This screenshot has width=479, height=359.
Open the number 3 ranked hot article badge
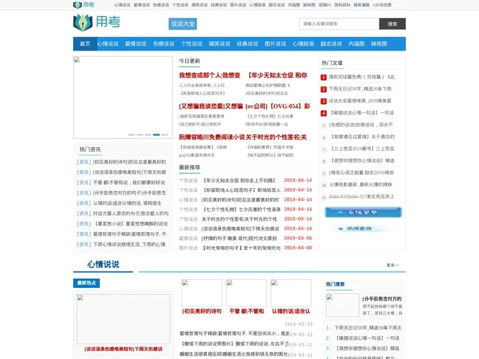[323, 101]
